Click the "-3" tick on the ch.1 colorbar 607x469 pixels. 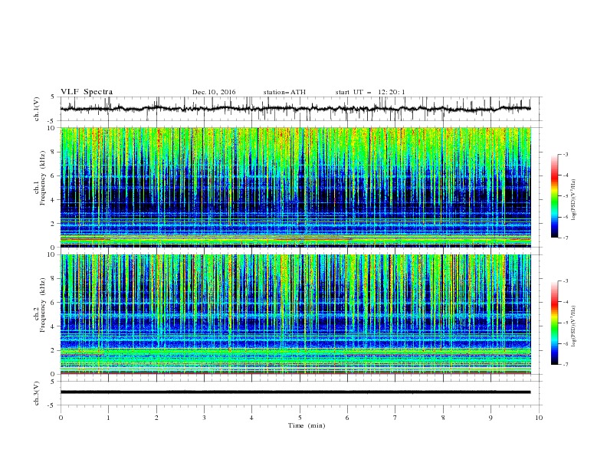point(565,154)
